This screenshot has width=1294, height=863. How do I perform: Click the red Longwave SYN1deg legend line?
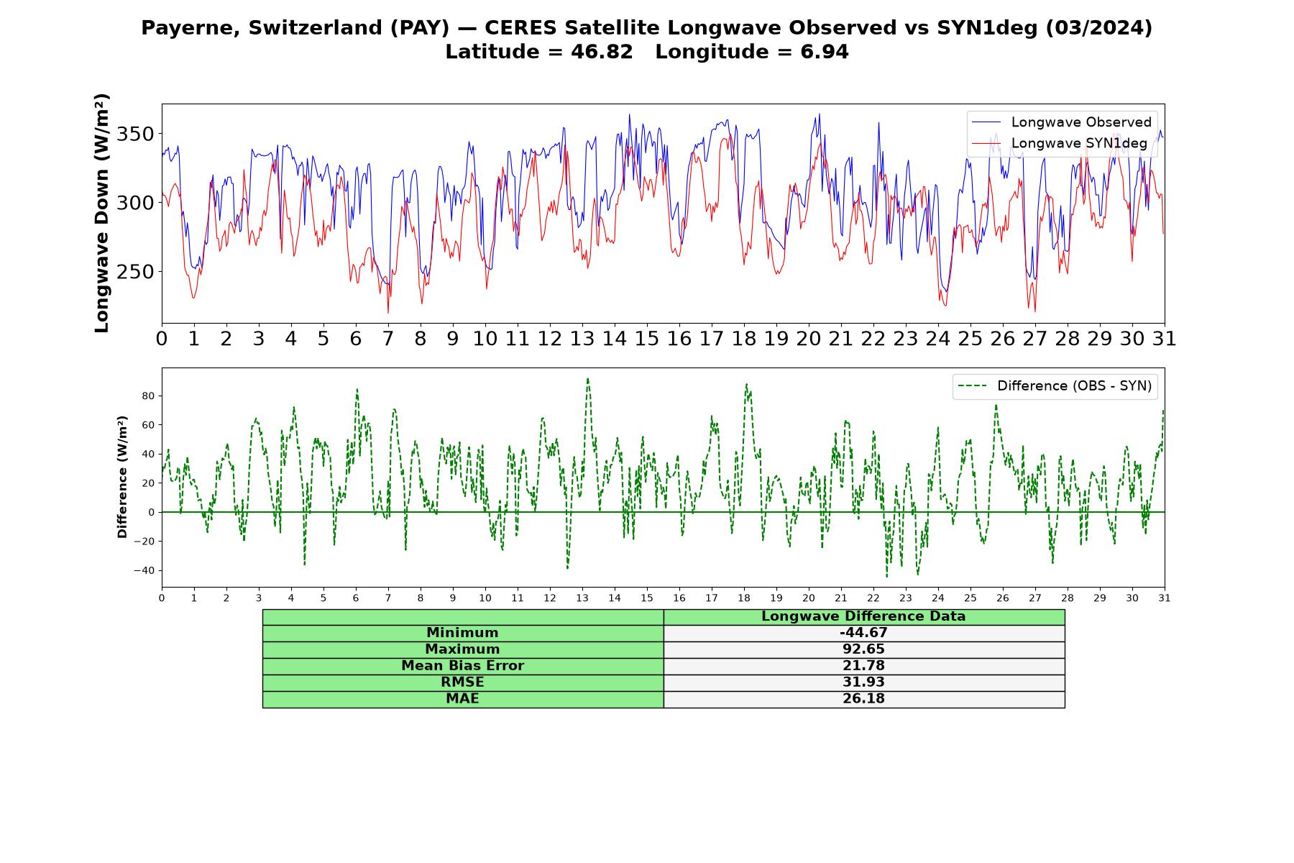tap(986, 143)
